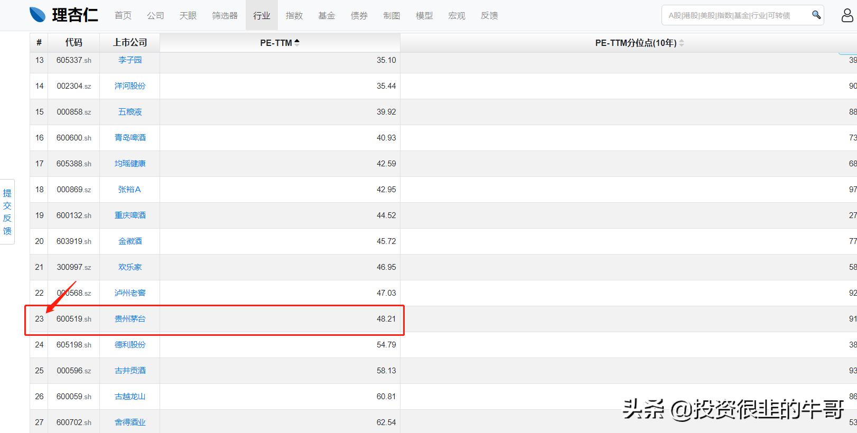Click the 代码 column header
857x433 pixels.
(74, 43)
